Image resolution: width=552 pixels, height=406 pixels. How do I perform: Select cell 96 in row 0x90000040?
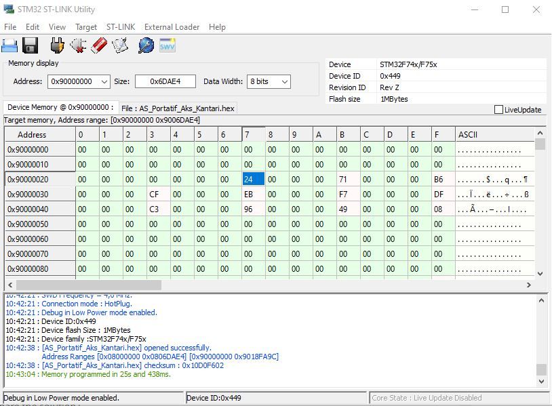254,209
